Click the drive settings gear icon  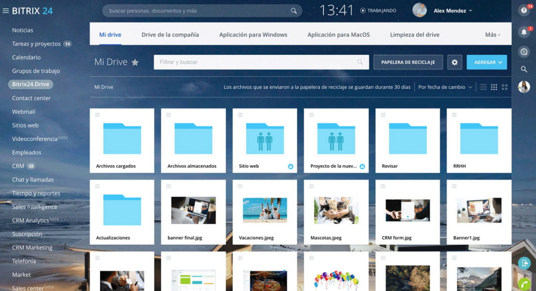click(454, 62)
